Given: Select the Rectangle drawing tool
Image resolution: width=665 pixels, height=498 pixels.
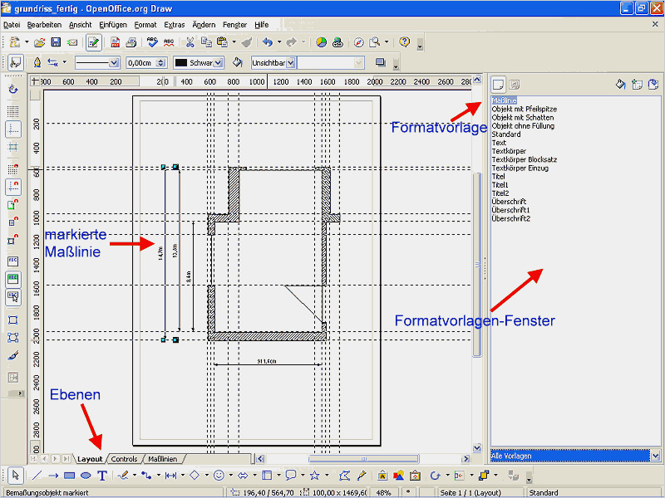Looking at the screenshot, I should (69, 476).
